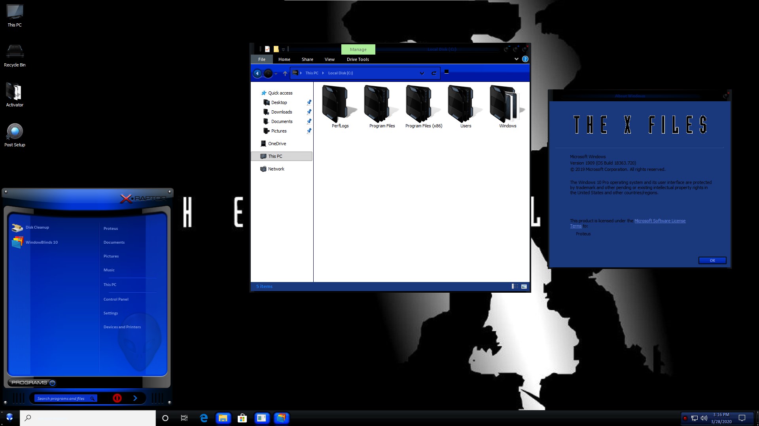759x426 pixels.
Task: Open the Home ribbon tab
Action: [x=284, y=59]
